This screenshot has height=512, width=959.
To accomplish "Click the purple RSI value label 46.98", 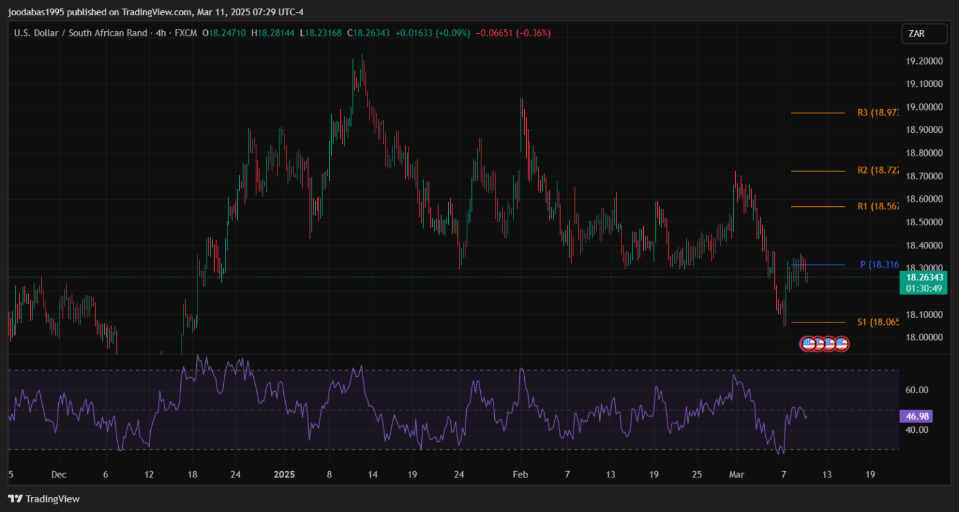I will [x=916, y=416].
